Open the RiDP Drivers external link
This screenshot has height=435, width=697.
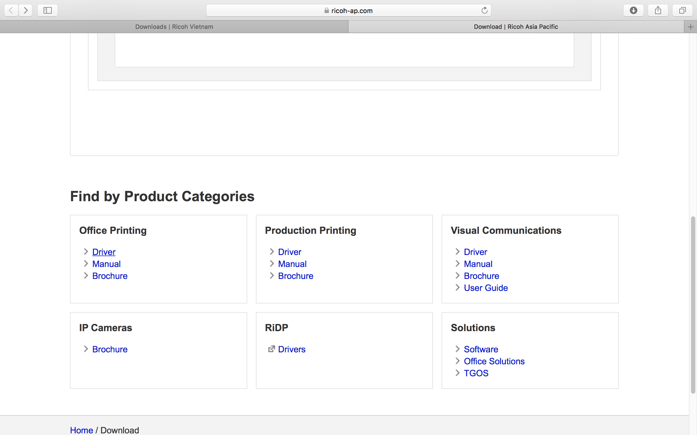(292, 349)
